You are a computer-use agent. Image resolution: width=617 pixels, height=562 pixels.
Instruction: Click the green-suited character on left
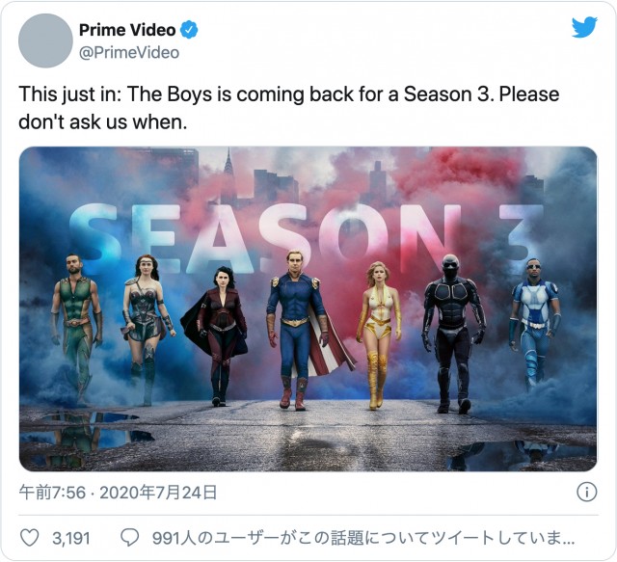coord(77,329)
